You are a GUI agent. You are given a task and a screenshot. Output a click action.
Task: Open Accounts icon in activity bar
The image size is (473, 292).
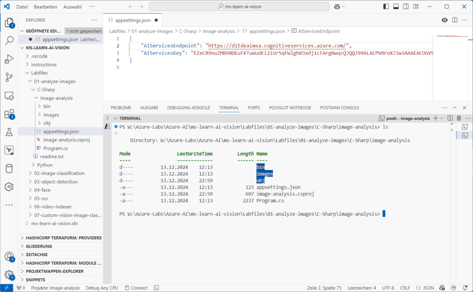point(9,257)
